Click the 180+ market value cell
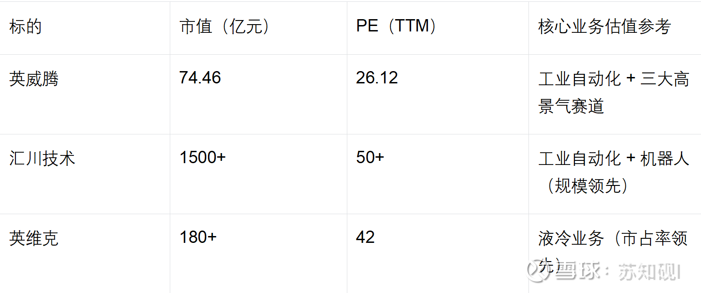The height and width of the screenshot is (293, 701). pyautogui.click(x=198, y=237)
